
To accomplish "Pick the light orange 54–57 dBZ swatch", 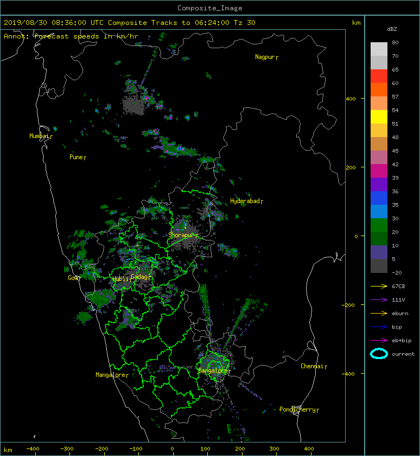I will tap(379, 103).
